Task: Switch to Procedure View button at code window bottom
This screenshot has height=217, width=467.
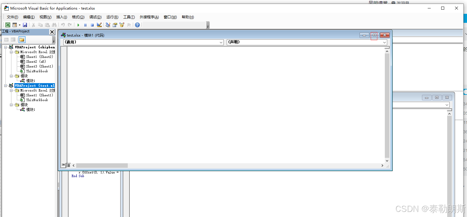Action: 63,165
